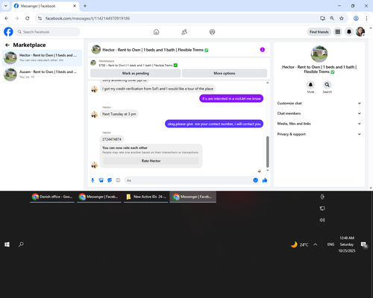Open weather widget showing 24°C
The height and width of the screenshot is (298, 373).
coord(299,244)
